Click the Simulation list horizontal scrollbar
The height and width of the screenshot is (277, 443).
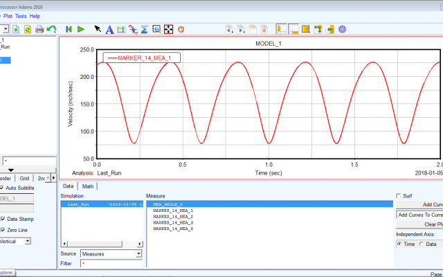pos(96,244)
